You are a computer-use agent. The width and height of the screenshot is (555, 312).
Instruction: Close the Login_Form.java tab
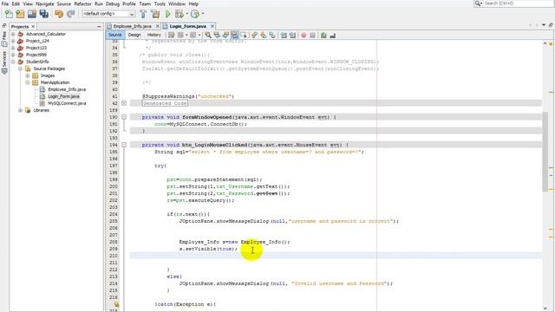point(212,26)
